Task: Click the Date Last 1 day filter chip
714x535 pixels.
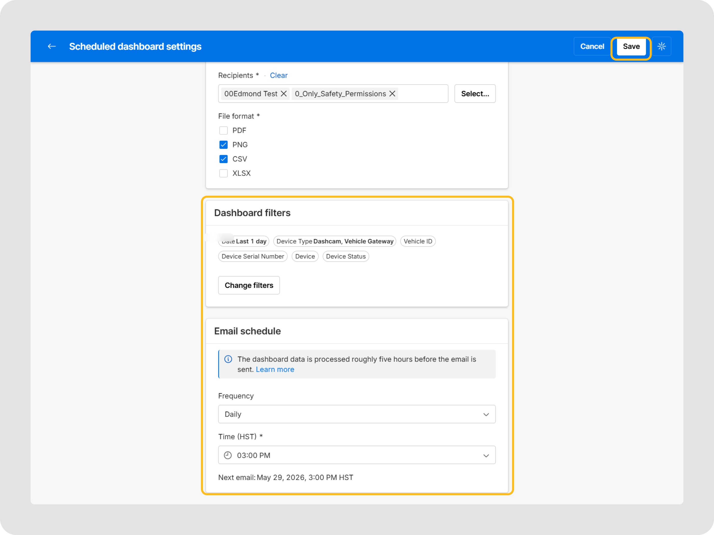Action: (244, 241)
